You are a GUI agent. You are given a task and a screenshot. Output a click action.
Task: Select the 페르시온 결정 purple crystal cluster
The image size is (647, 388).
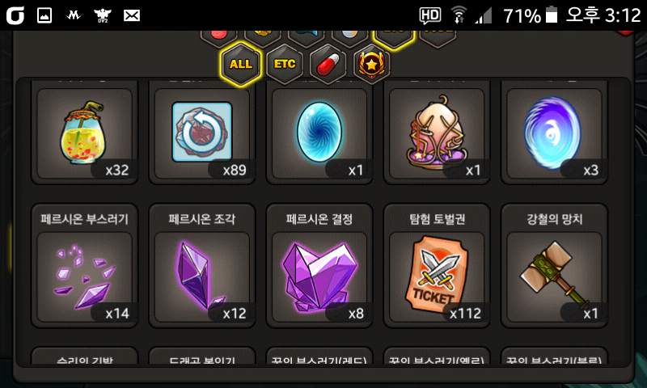coord(319,266)
